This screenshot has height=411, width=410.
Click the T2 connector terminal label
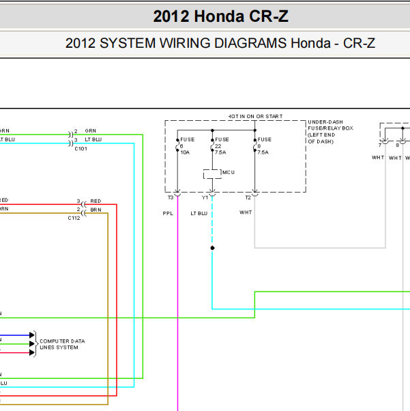[248, 197]
